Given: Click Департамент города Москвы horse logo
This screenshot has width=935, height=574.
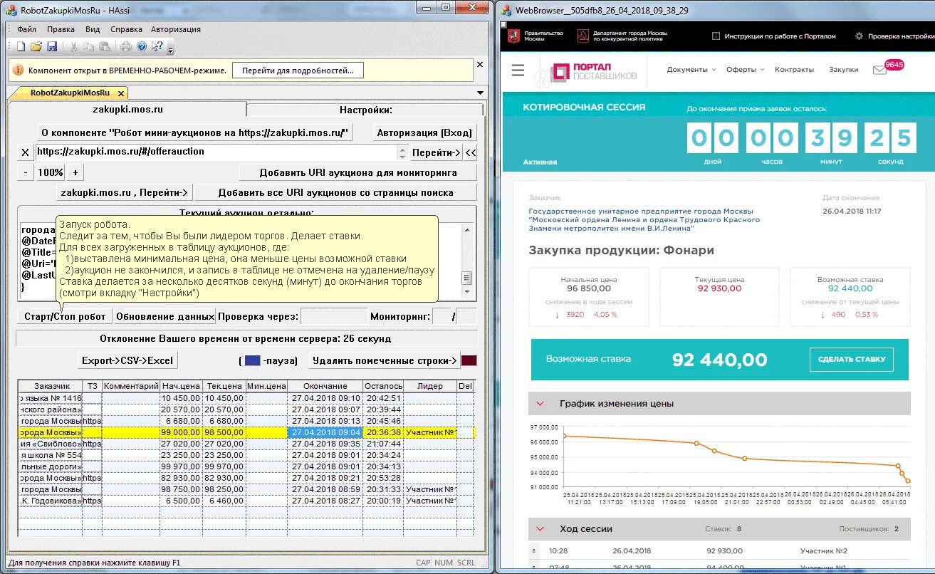Looking at the screenshot, I should pyautogui.click(x=582, y=36).
